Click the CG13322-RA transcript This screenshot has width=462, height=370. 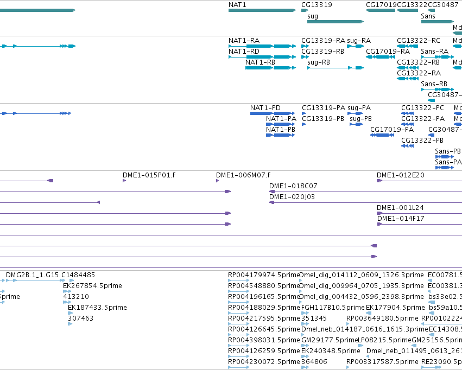(x=408, y=79)
